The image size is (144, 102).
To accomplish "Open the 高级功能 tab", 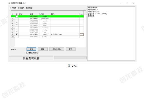I will [x=29, y=8].
